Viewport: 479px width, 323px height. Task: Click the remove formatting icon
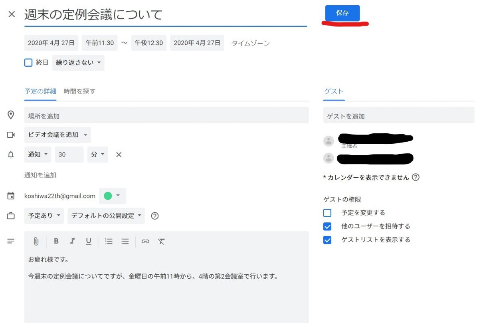(161, 241)
